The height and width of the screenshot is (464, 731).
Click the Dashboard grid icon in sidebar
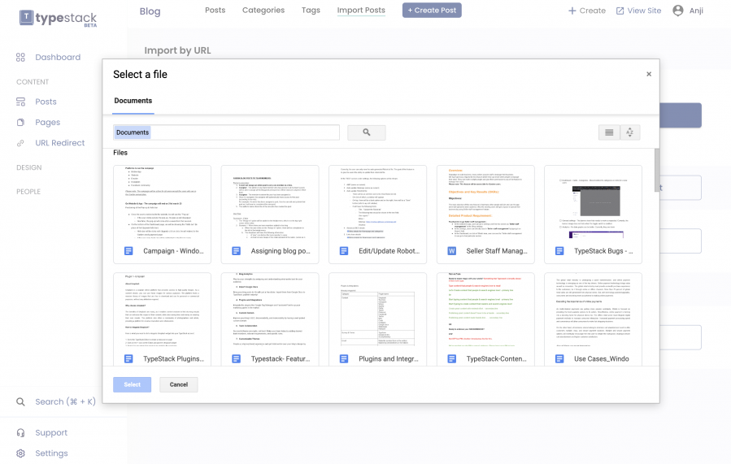(21, 58)
